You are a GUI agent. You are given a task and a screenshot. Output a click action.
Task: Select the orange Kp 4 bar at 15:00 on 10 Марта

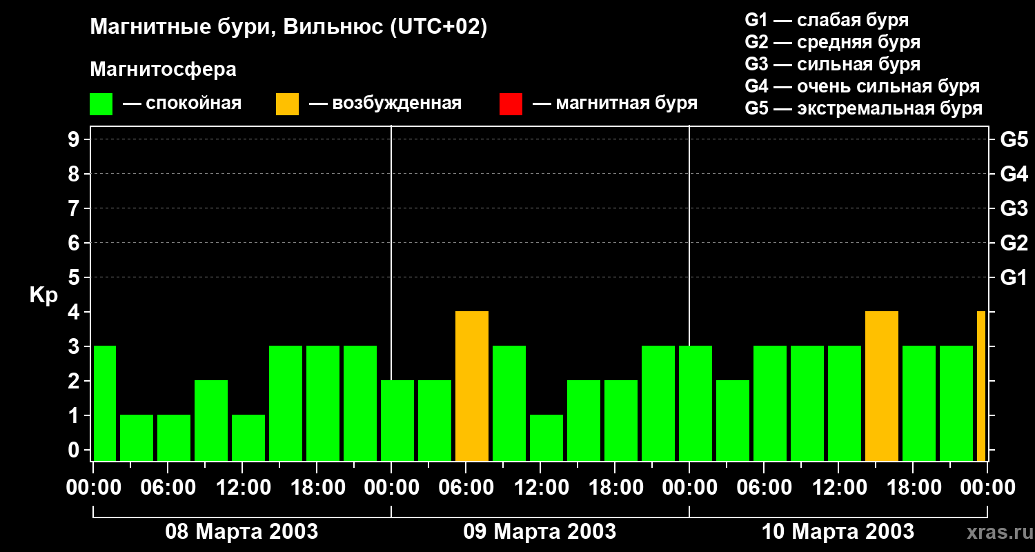click(882, 386)
